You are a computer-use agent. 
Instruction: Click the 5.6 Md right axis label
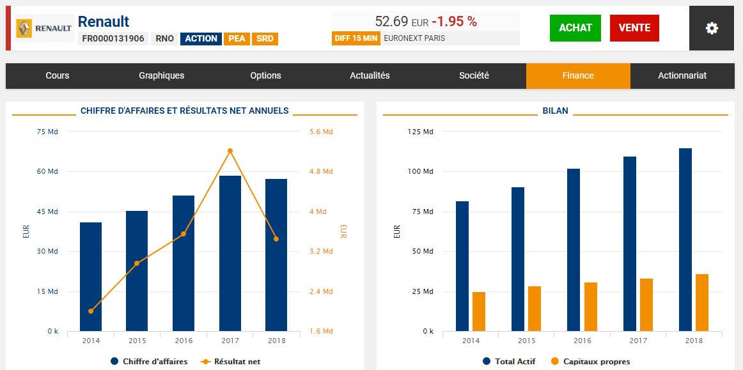(322, 132)
